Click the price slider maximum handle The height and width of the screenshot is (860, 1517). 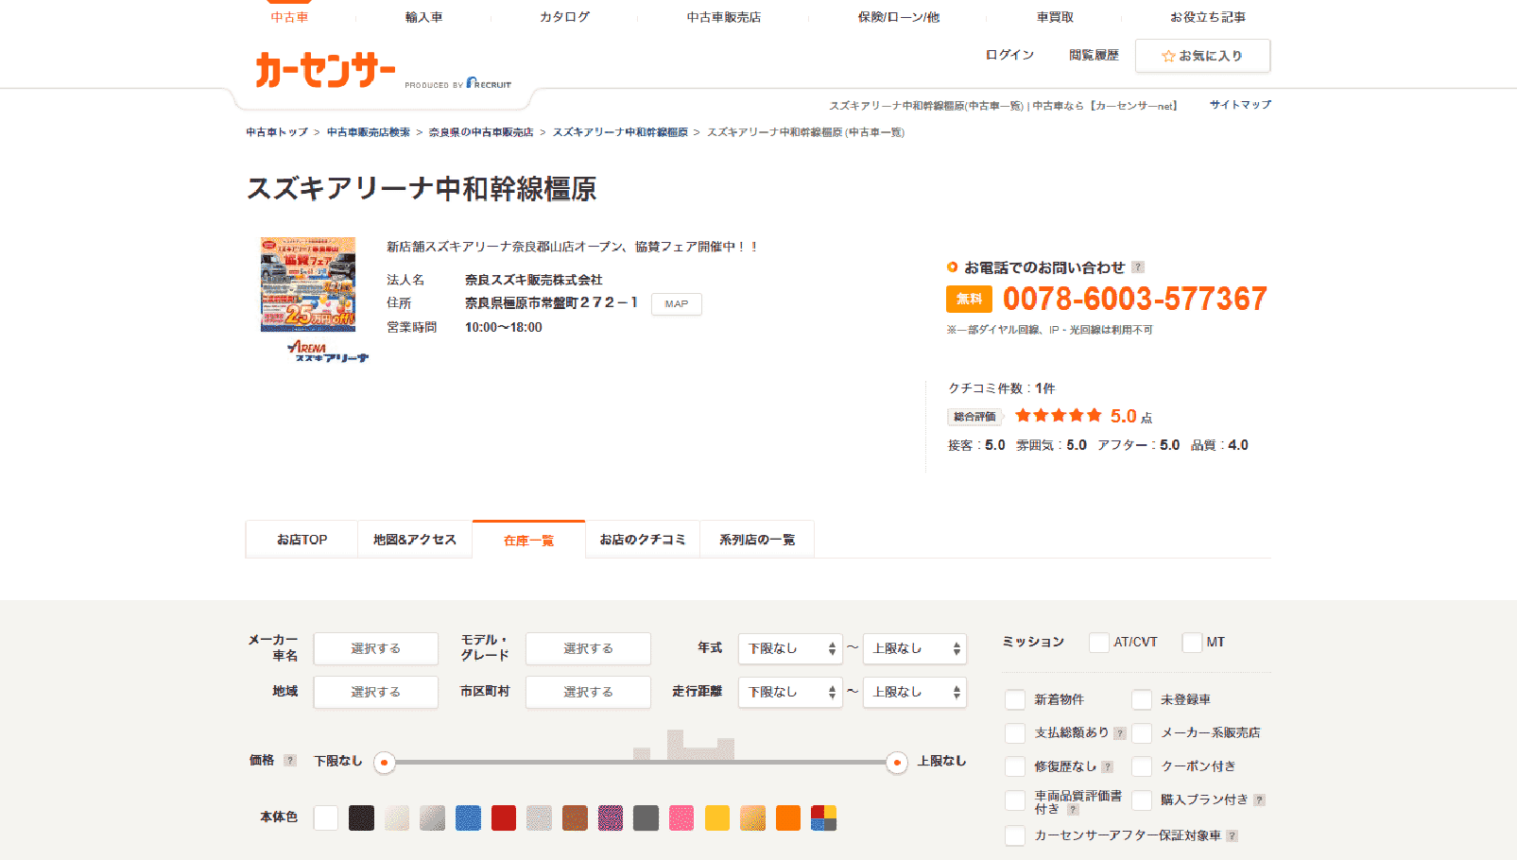click(x=897, y=763)
